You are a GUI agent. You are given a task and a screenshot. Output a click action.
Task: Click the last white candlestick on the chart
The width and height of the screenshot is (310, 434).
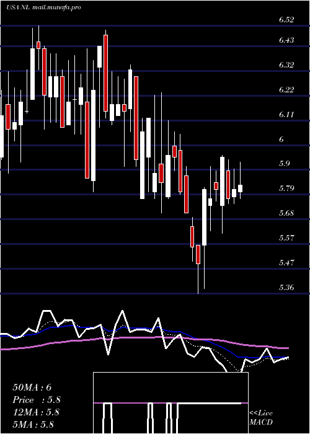[241, 188]
